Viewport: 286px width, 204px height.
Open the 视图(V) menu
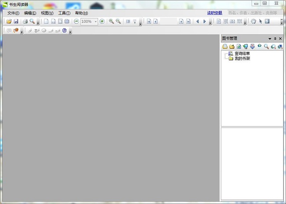tap(47, 13)
